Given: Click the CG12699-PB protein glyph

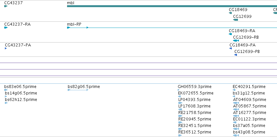Looking at the screenshot, I should click(235, 55).
